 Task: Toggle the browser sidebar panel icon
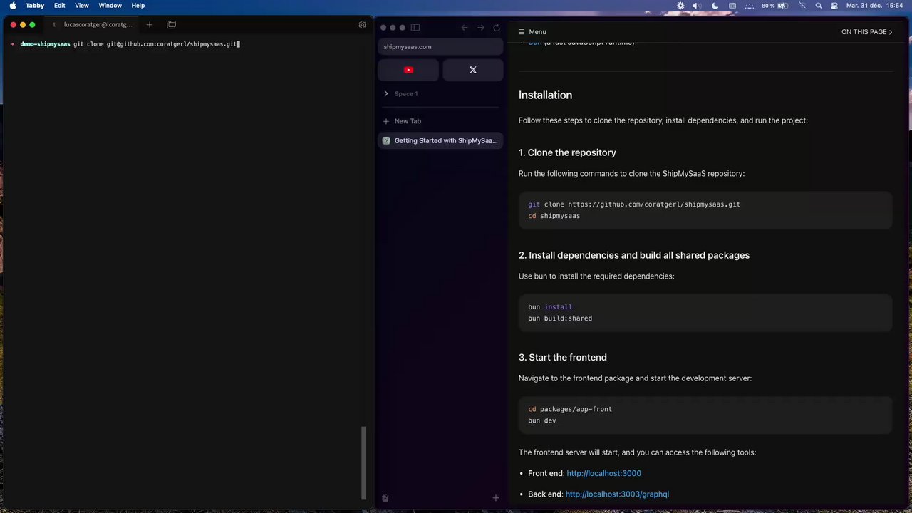coord(415,28)
